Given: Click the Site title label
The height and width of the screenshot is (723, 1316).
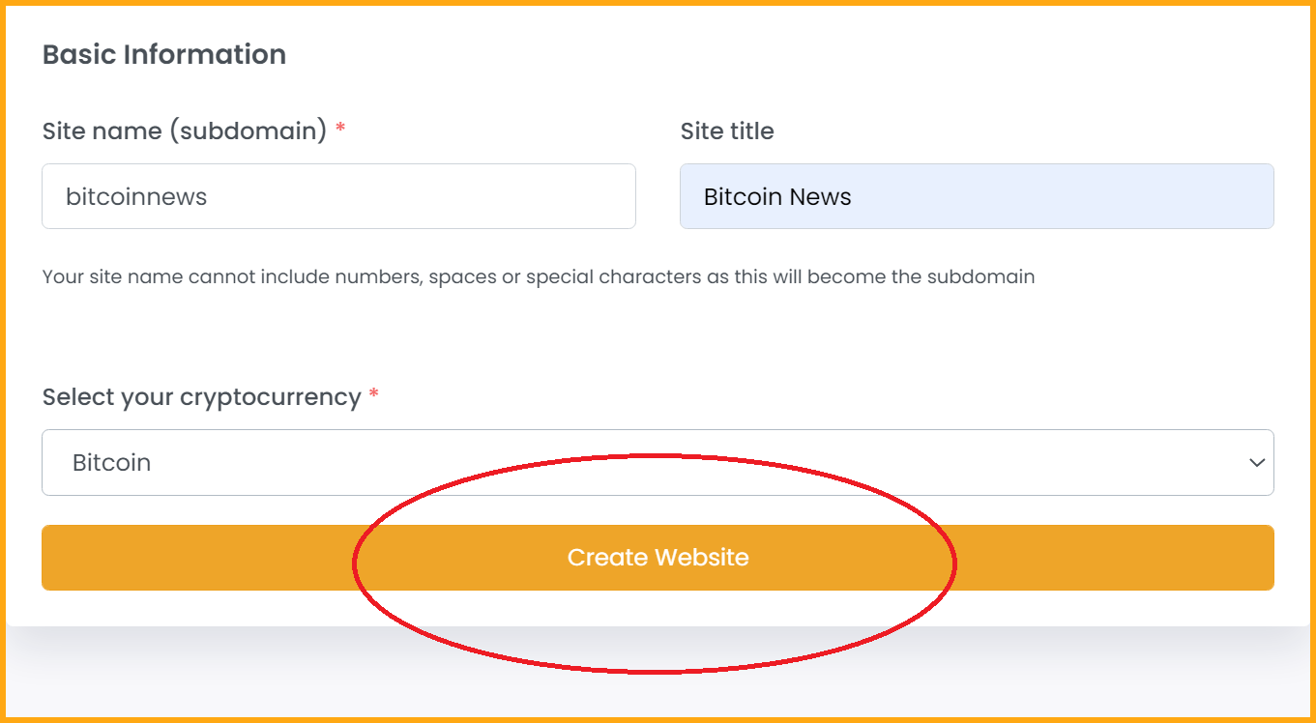Looking at the screenshot, I should click(x=727, y=130).
